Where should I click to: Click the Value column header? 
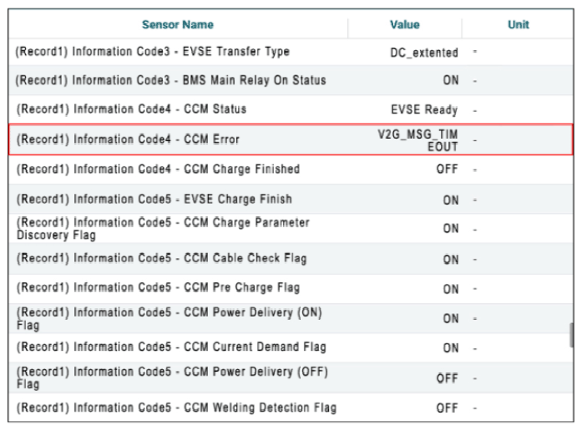pyautogui.click(x=405, y=24)
